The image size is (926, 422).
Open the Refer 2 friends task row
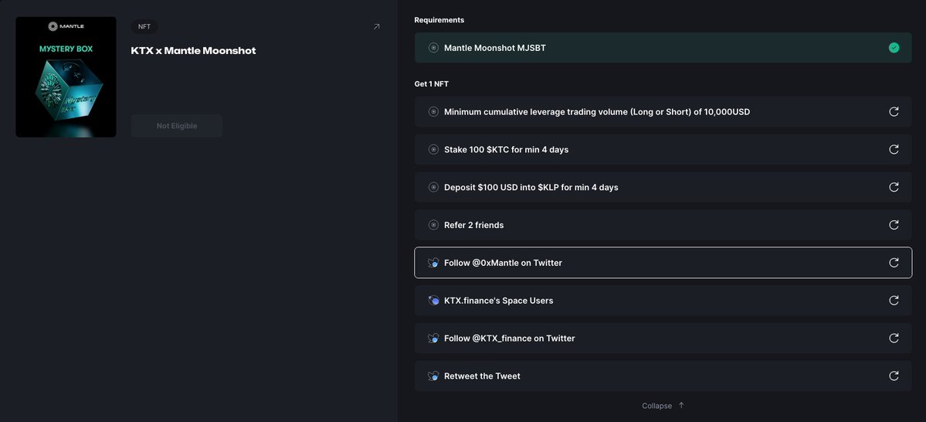tap(473, 225)
